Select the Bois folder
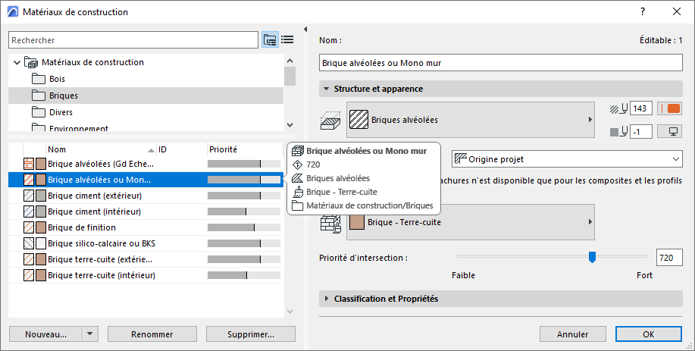695x351 pixels. pos(57,79)
